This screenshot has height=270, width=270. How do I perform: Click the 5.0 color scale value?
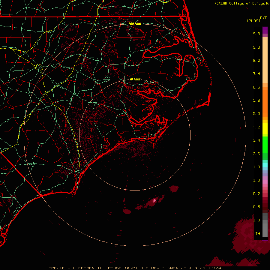click(256, 114)
